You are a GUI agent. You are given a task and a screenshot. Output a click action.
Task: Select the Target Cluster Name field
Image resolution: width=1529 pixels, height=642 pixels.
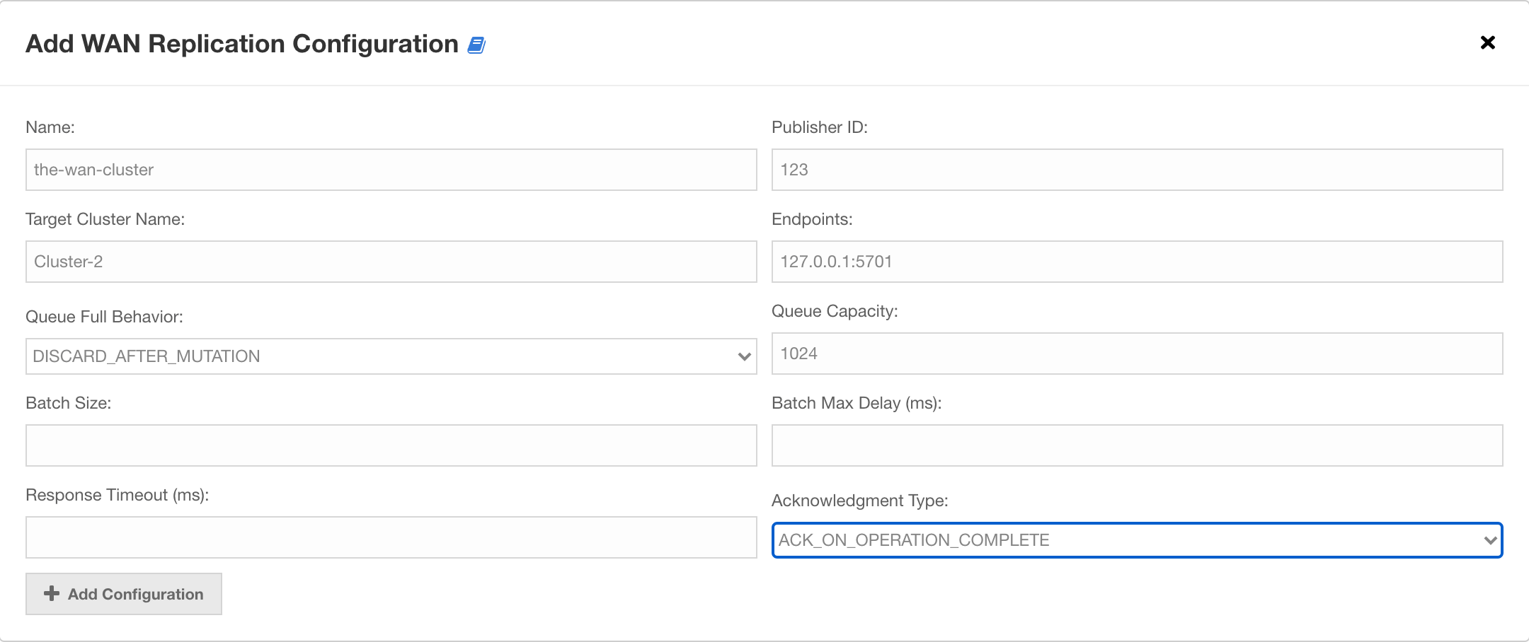pyautogui.click(x=391, y=262)
